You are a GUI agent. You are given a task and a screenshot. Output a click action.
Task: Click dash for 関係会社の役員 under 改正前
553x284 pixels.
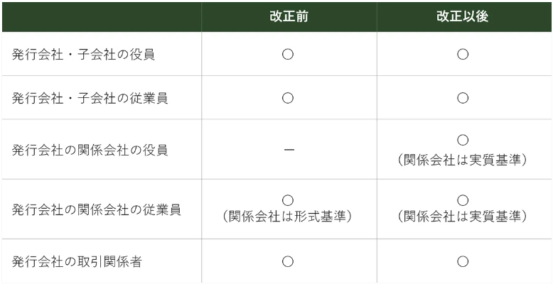click(x=289, y=150)
